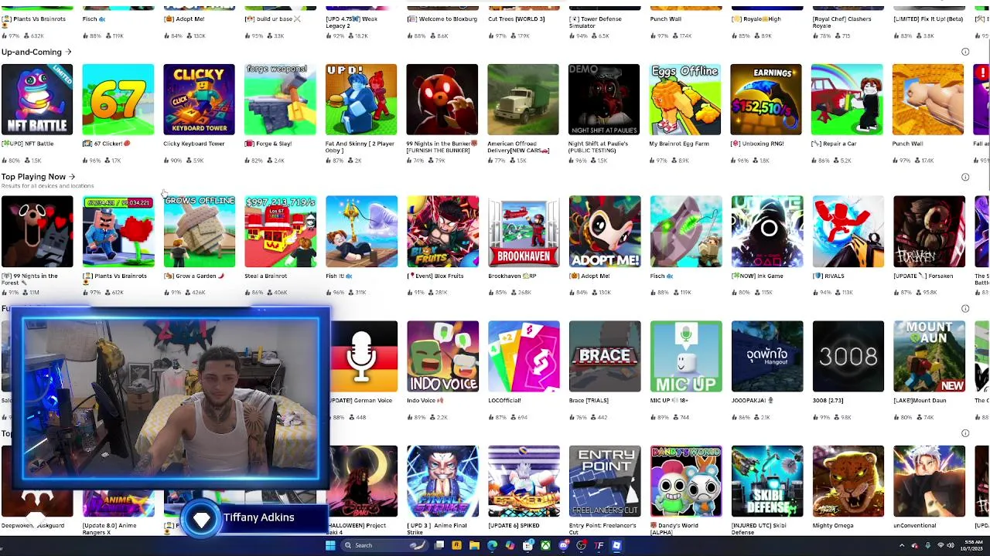Open the taskbar clock and date
This screenshot has height=556, width=990.
[x=972, y=545]
